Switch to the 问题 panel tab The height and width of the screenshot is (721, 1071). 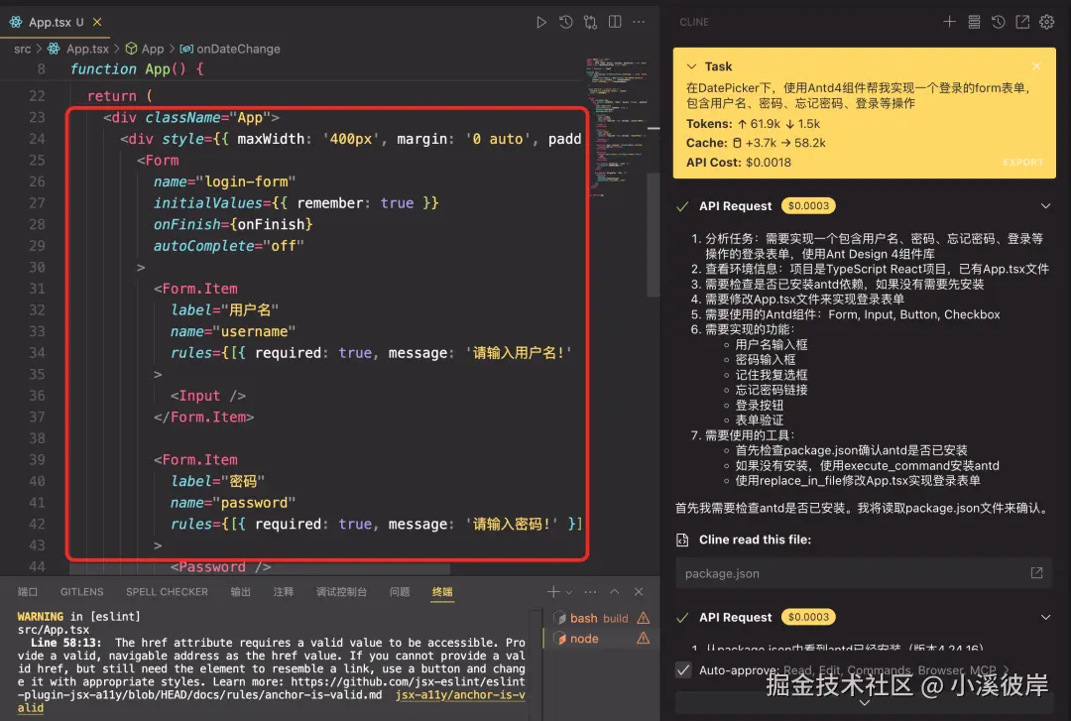(399, 592)
